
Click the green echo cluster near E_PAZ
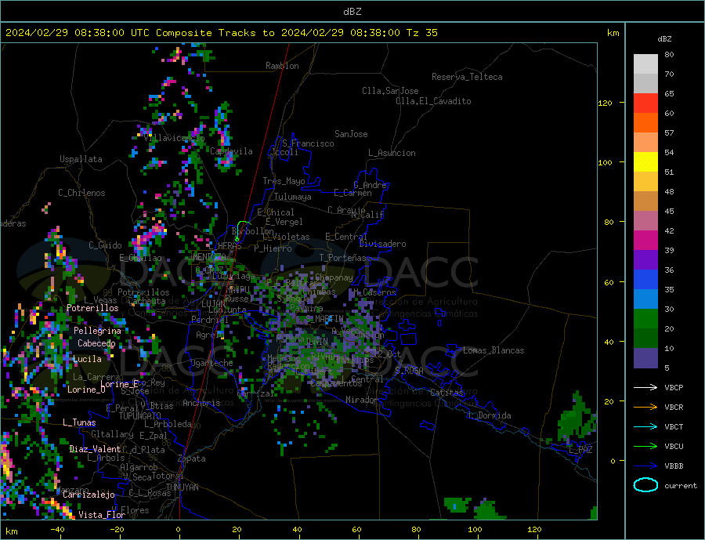point(577,419)
